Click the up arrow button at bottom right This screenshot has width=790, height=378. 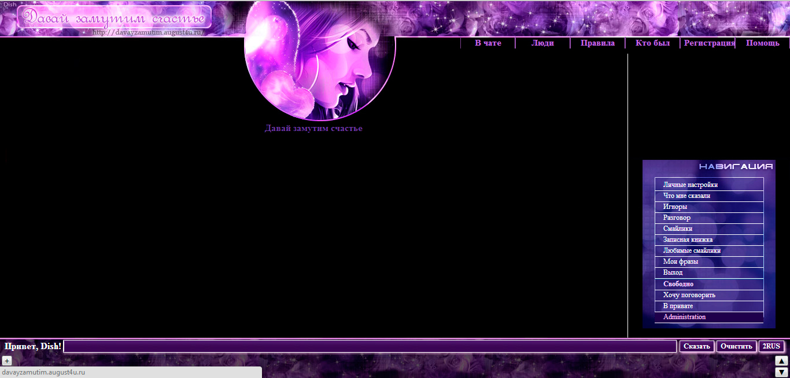[x=781, y=361]
